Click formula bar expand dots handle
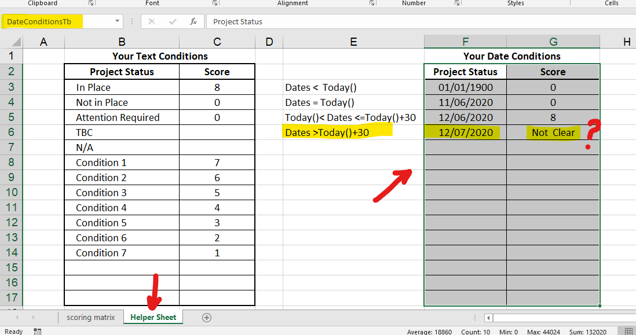Screen dimensions: 636x335 (132, 21)
